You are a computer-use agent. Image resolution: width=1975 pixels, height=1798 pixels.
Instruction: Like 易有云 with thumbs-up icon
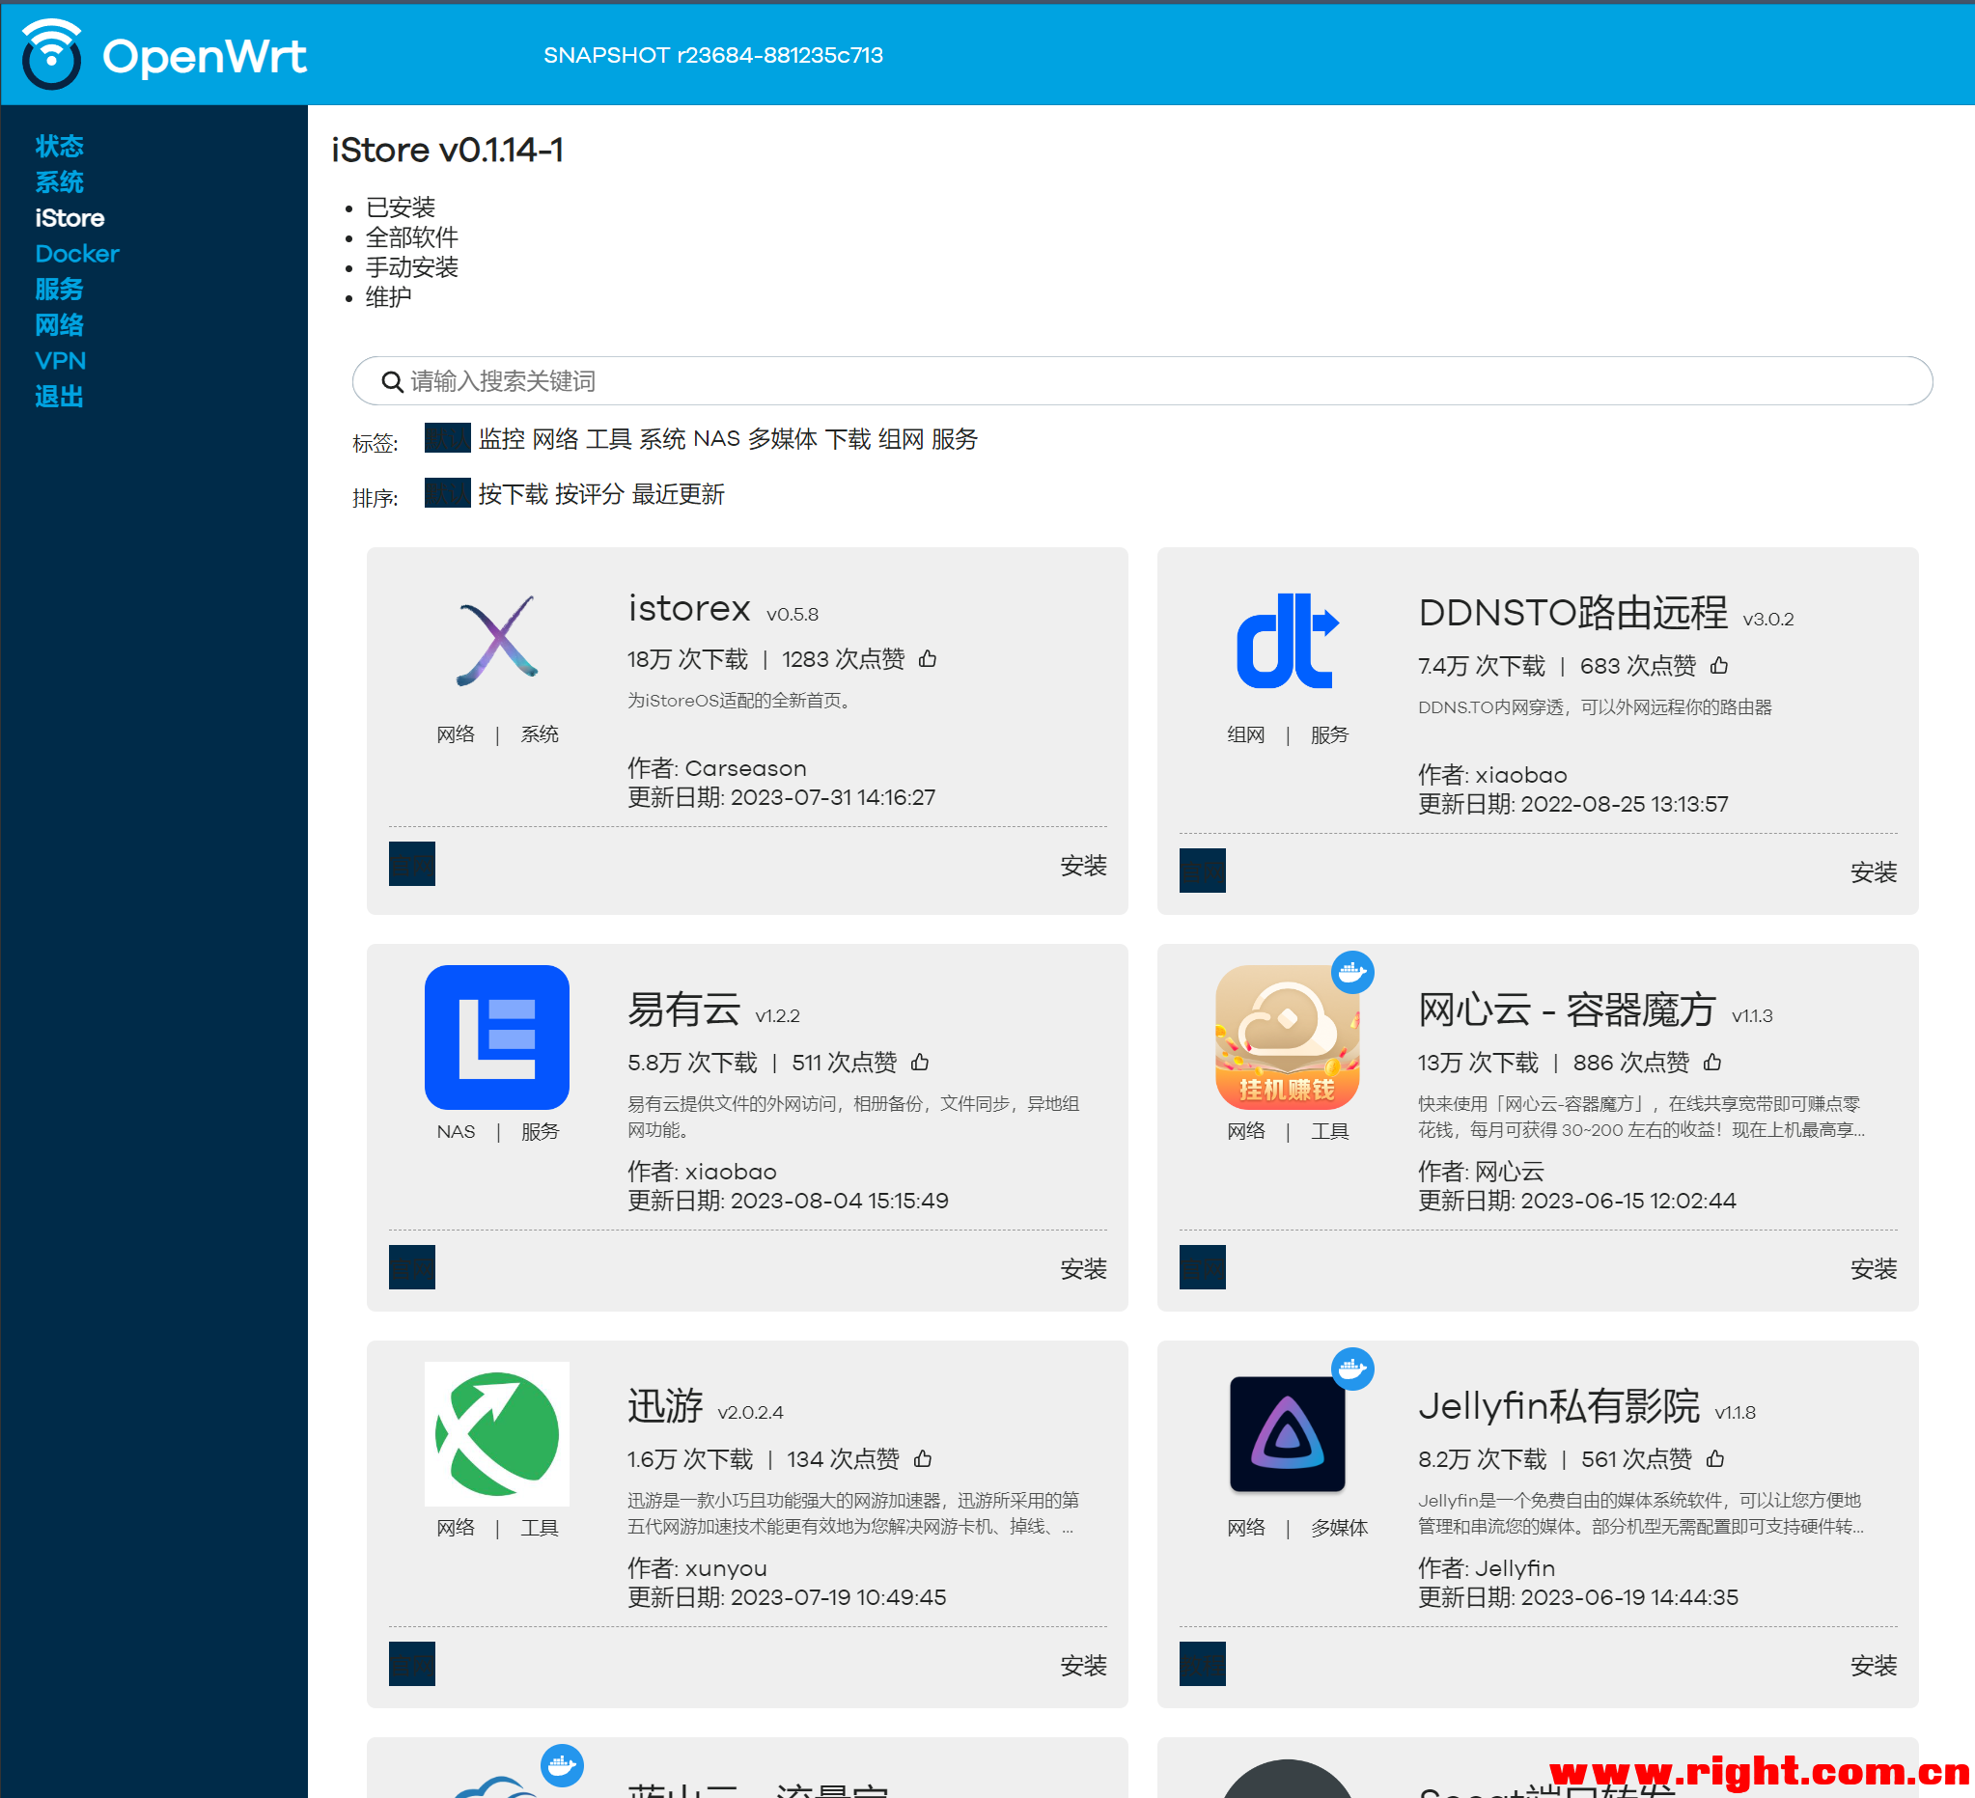919,1062
